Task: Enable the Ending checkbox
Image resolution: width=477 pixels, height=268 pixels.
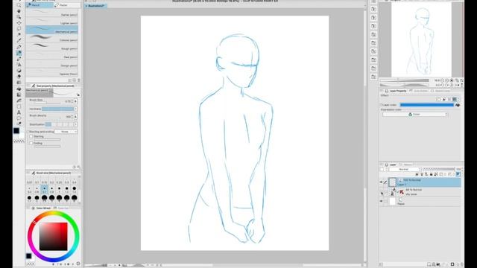Action: [31, 143]
